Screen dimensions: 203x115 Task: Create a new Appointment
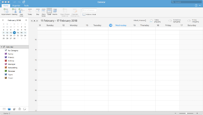pos(6,12)
